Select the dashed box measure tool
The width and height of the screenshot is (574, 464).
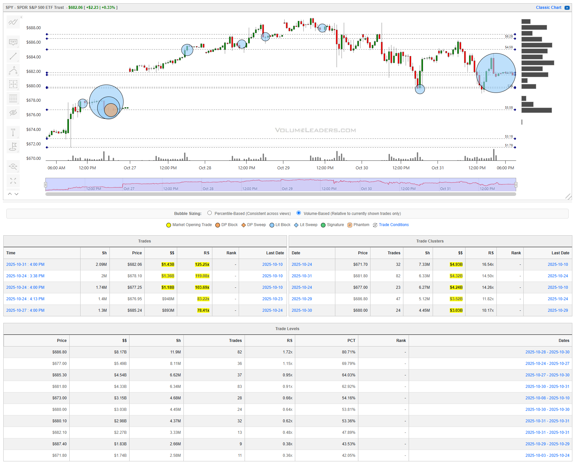pos(13,84)
